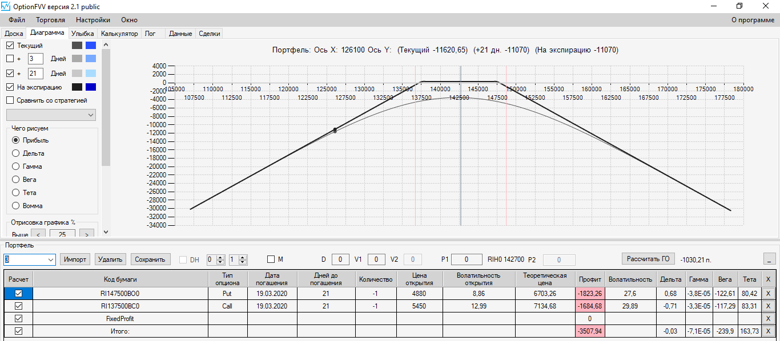Image resolution: width=780 pixels, height=341 pixels.
Task: Click the Код бумаги column header
Action: pyautogui.click(x=120, y=279)
